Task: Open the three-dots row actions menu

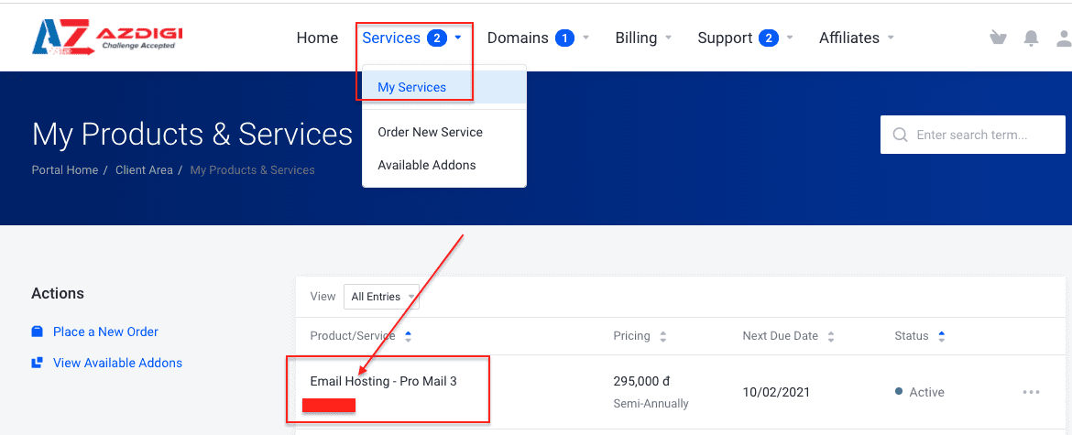Action: (x=1031, y=392)
